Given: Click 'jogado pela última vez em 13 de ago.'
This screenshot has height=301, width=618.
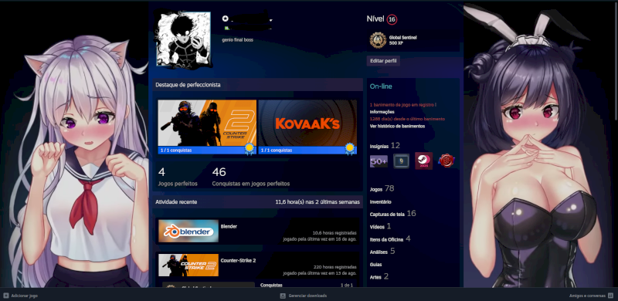Looking at the screenshot, I should point(320,273).
